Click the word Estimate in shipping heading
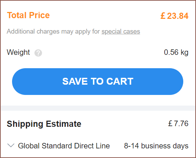This screenshot has height=158, width=196. tap(63, 124)
